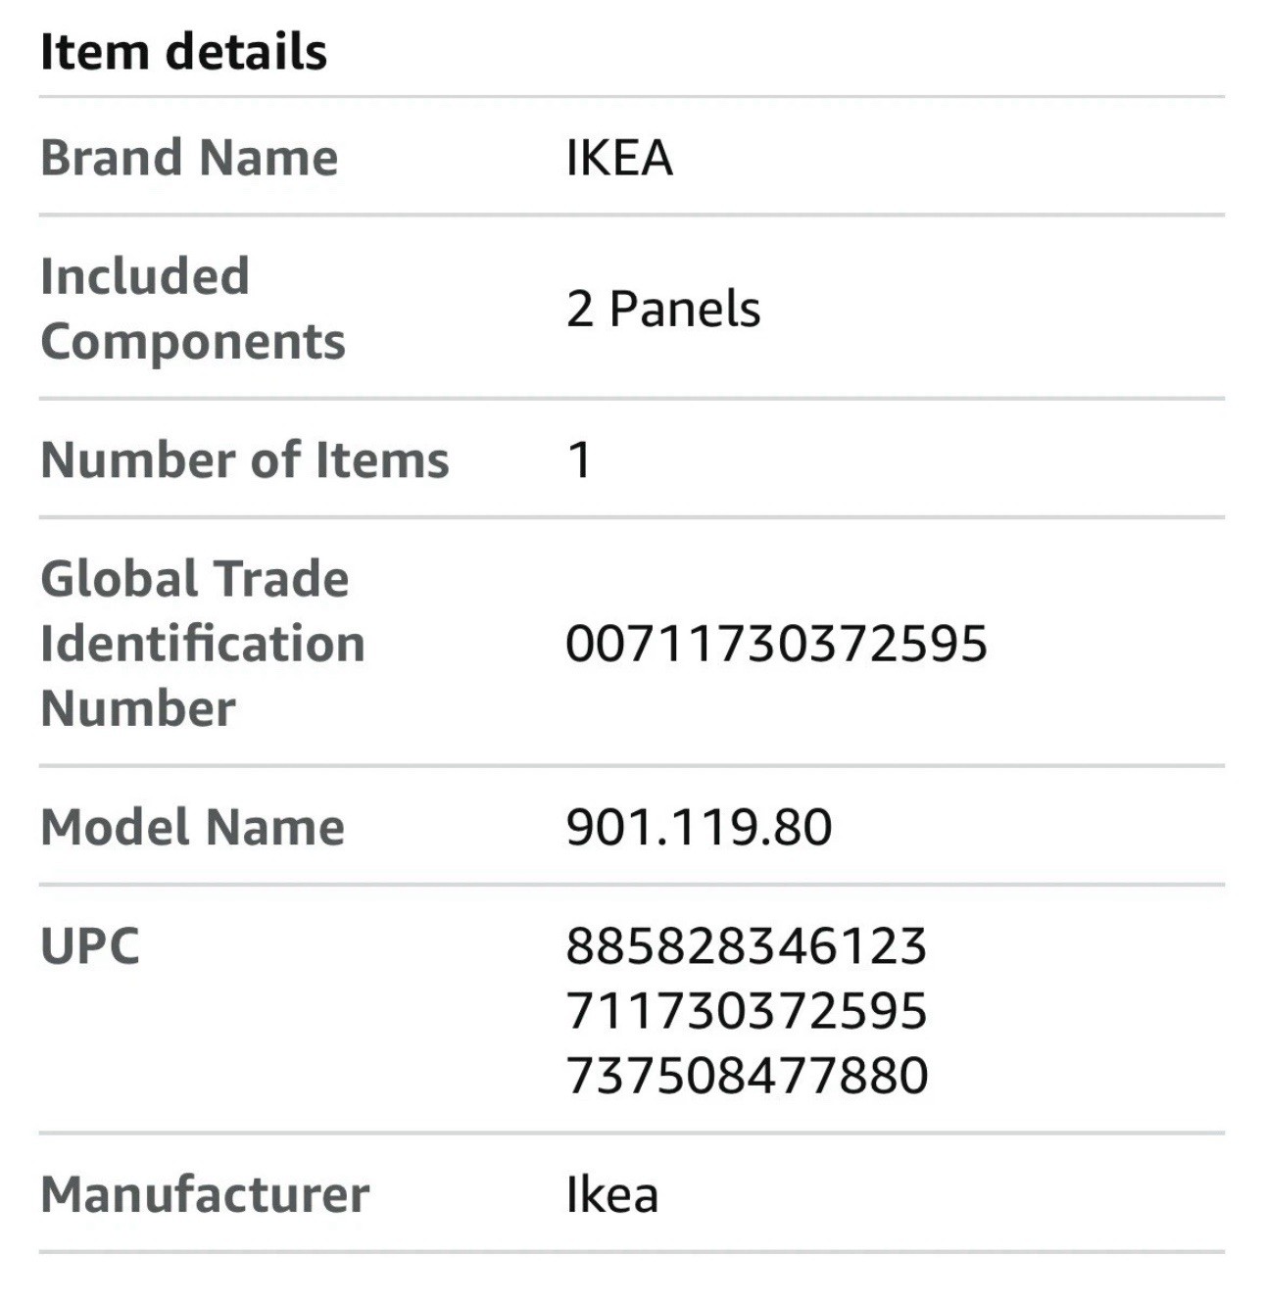Select the Number of Items label
This screenshot has height=1302, width=1264.
(245, 459)
